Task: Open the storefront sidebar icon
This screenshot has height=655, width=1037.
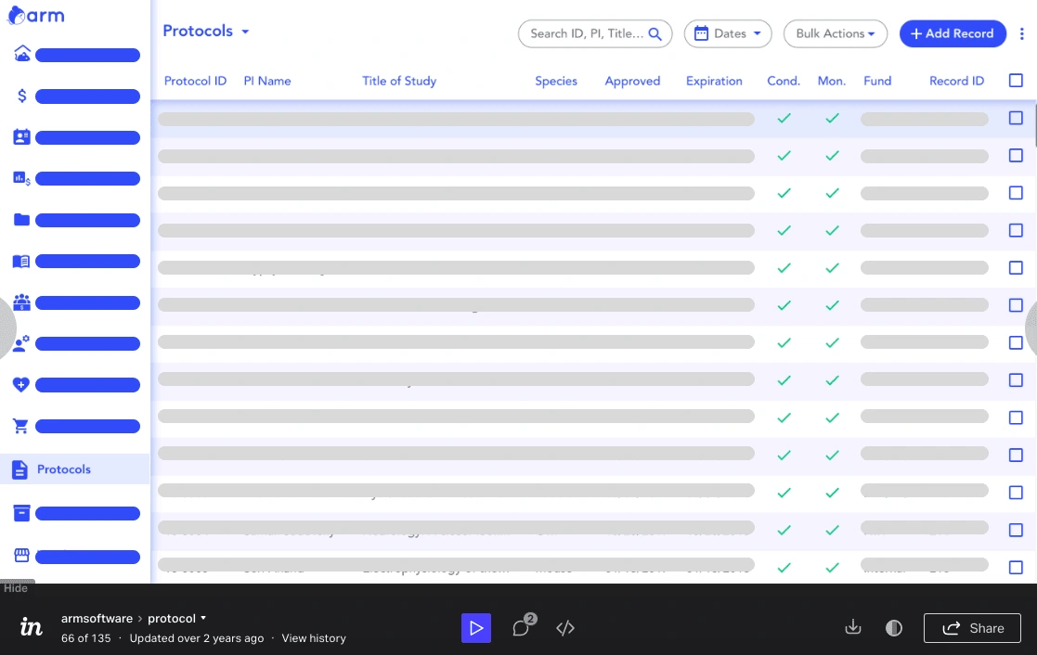Action: (22, 555)
